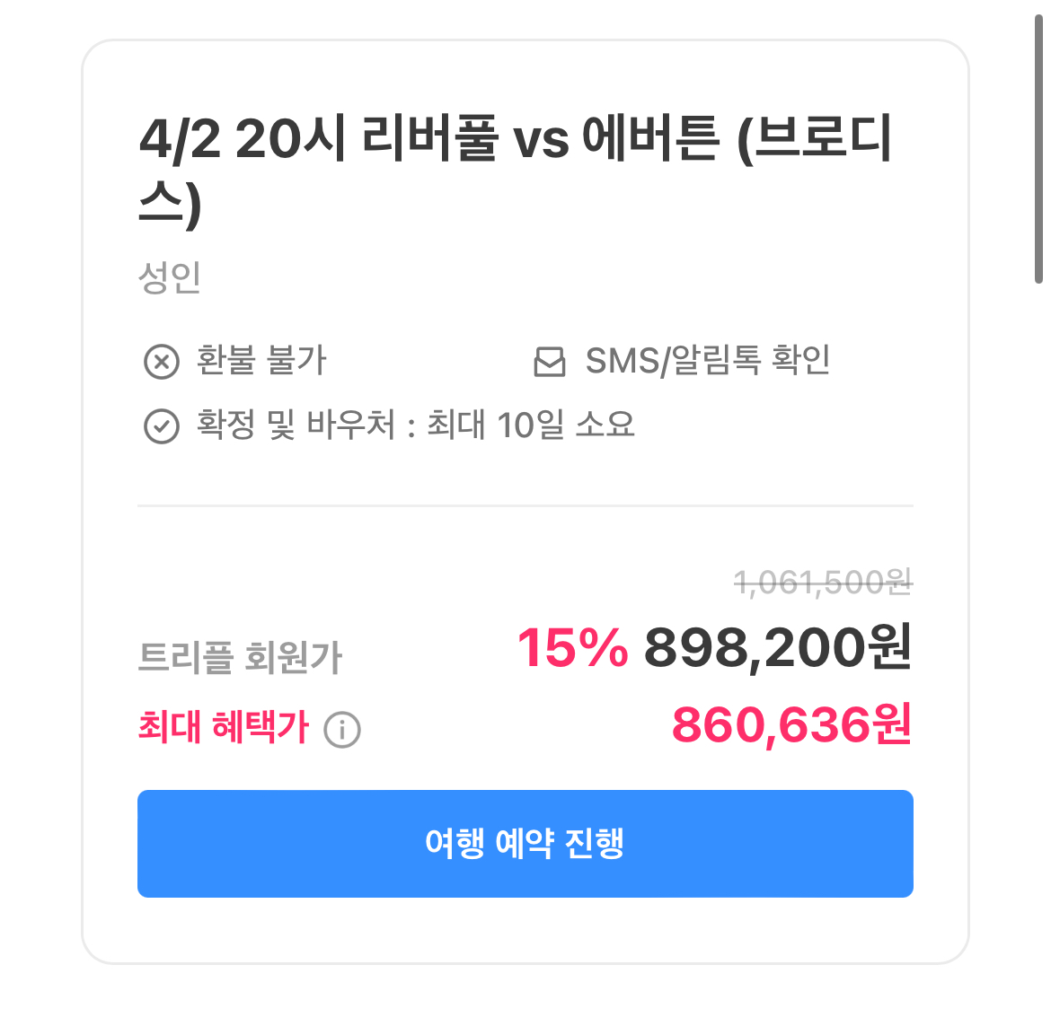
Task: Click the SMS/알림톡 확인 text
Action: [708, 361]
